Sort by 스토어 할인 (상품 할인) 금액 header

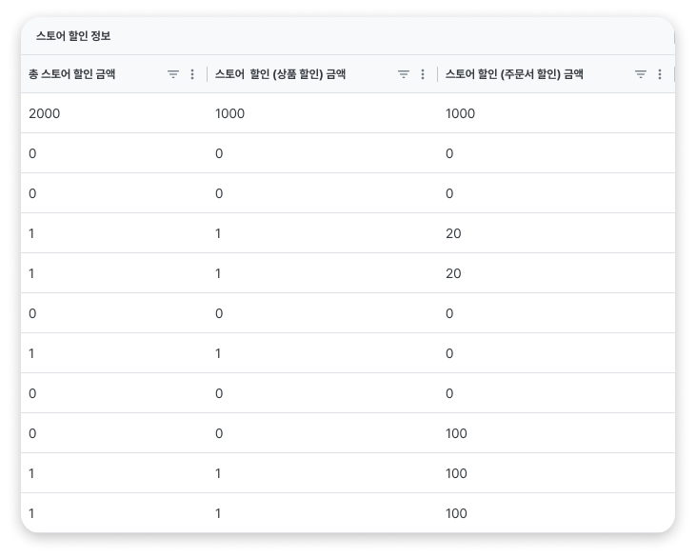[x=280, y=74]
